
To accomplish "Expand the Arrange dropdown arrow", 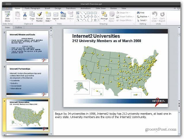I will (x=104, y=21).
